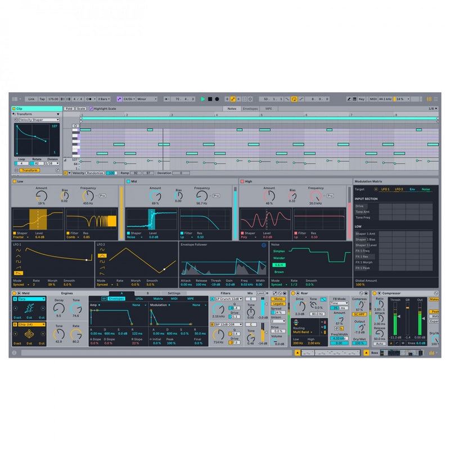This screenshot has height=450, width=450.
Task: Click the yellow Transform button
Action: (x=30, y=170)
